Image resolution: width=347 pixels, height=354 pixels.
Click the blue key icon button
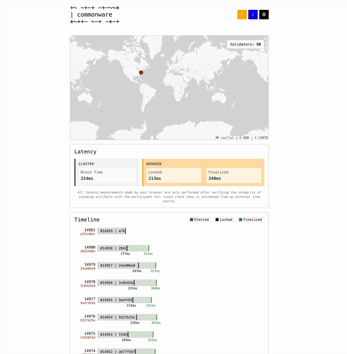pyautogui.click(x=253, y=14)
